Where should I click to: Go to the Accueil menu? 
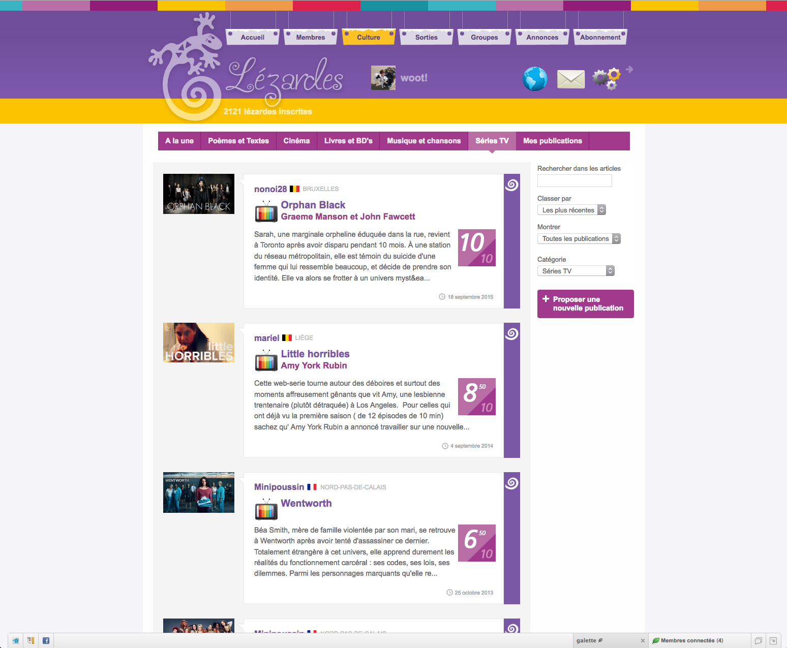click(x=253, y=37)
